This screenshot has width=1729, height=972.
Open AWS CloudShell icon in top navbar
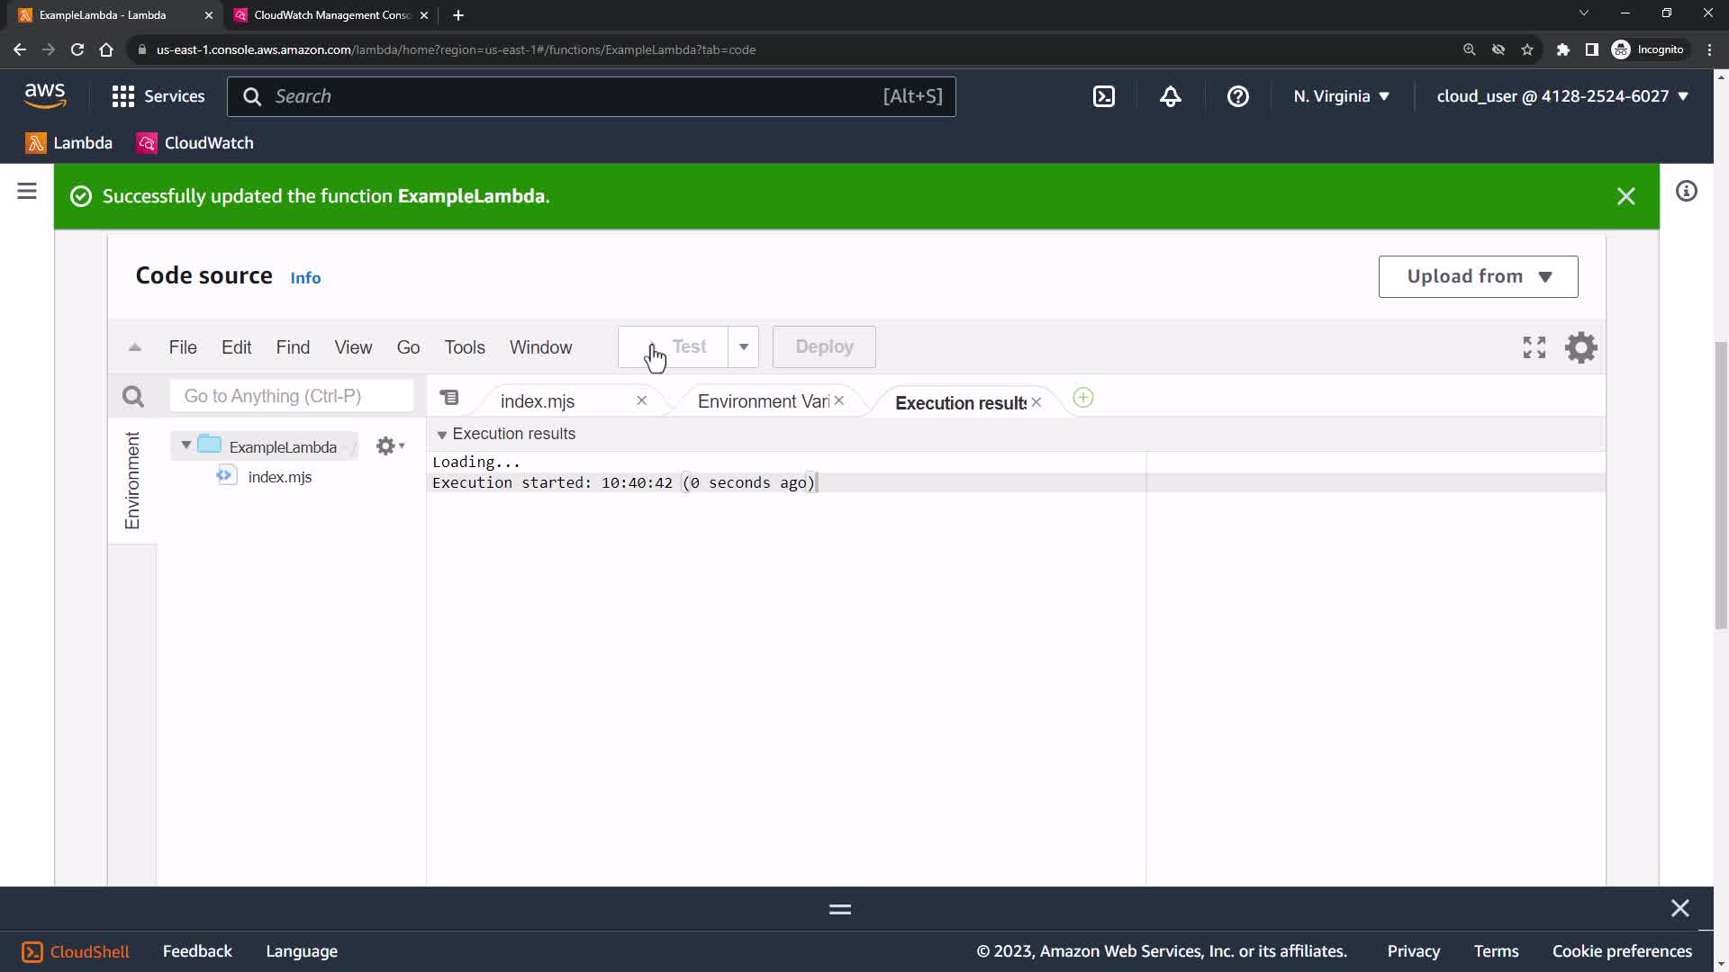pyautogui.click(x=1104, y=96)
